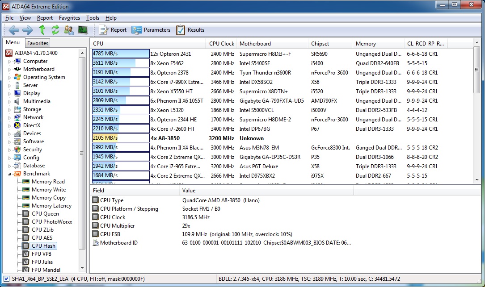The height and width of the screenshot is (287, 485).
Task: Open the green graph monitor toolbar icon
Action: click(83, 30)
